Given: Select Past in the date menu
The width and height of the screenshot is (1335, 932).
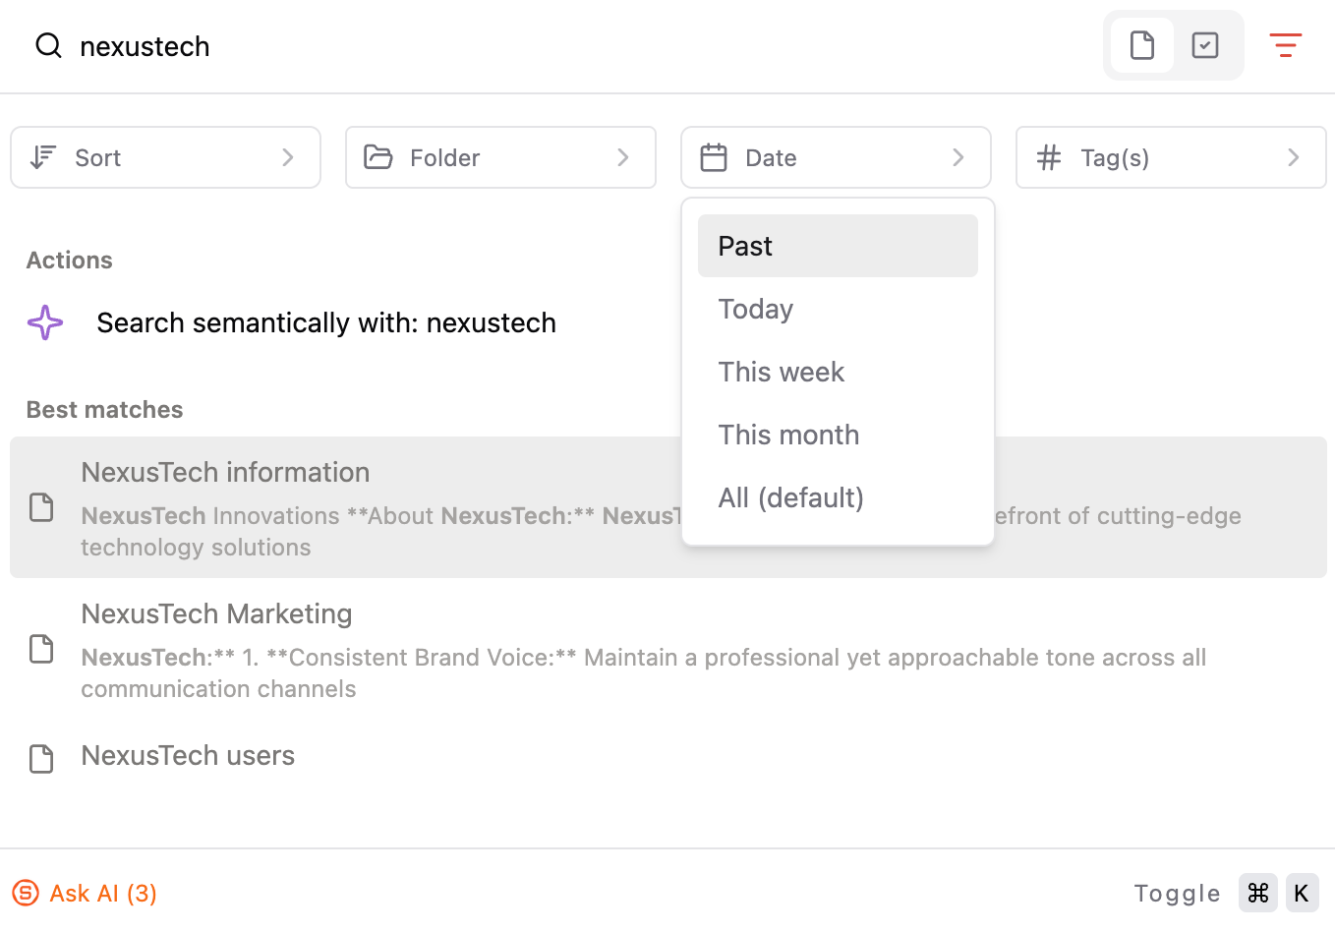Looking at the screenshot, I should (838, 246).
